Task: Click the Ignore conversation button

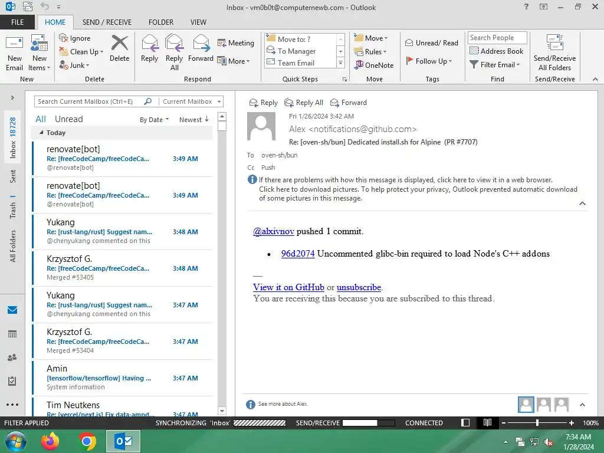Action: click(75, 38)
